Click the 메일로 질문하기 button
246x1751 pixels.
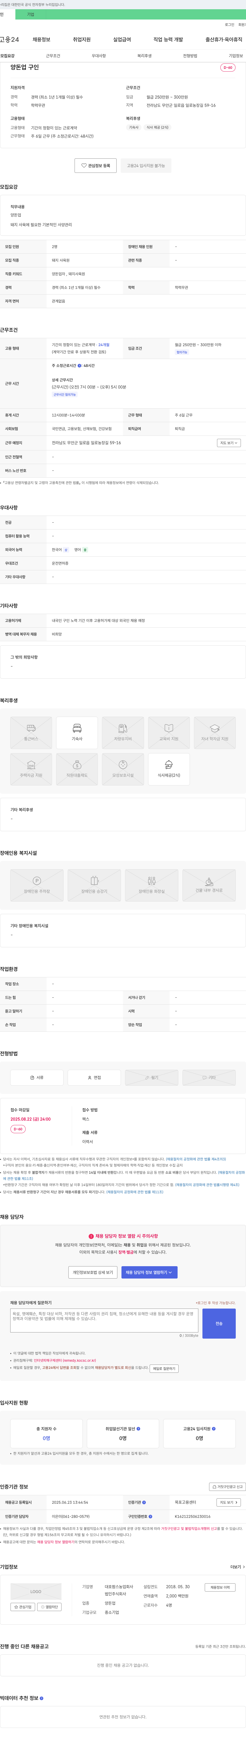[x=164, y=1368]
